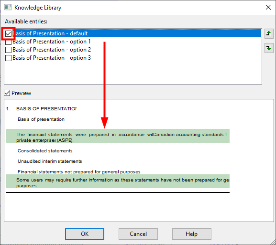The height and width of the screenshot is (245, 276).
Task: Select the "Basis of Presentation - option 1" label
Action: click(52, 42)
